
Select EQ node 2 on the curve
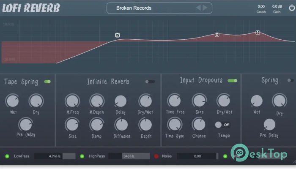(x=117, y=35)
